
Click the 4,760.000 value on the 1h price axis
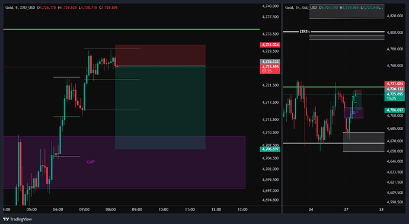click(395, 66)
